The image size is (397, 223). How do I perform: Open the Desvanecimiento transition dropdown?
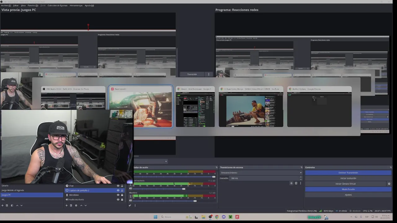click(x=261, y=173)
